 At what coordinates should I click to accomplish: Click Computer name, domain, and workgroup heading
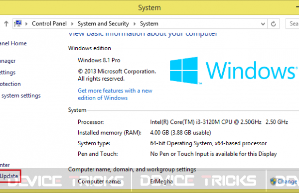(x=132, y=170)
